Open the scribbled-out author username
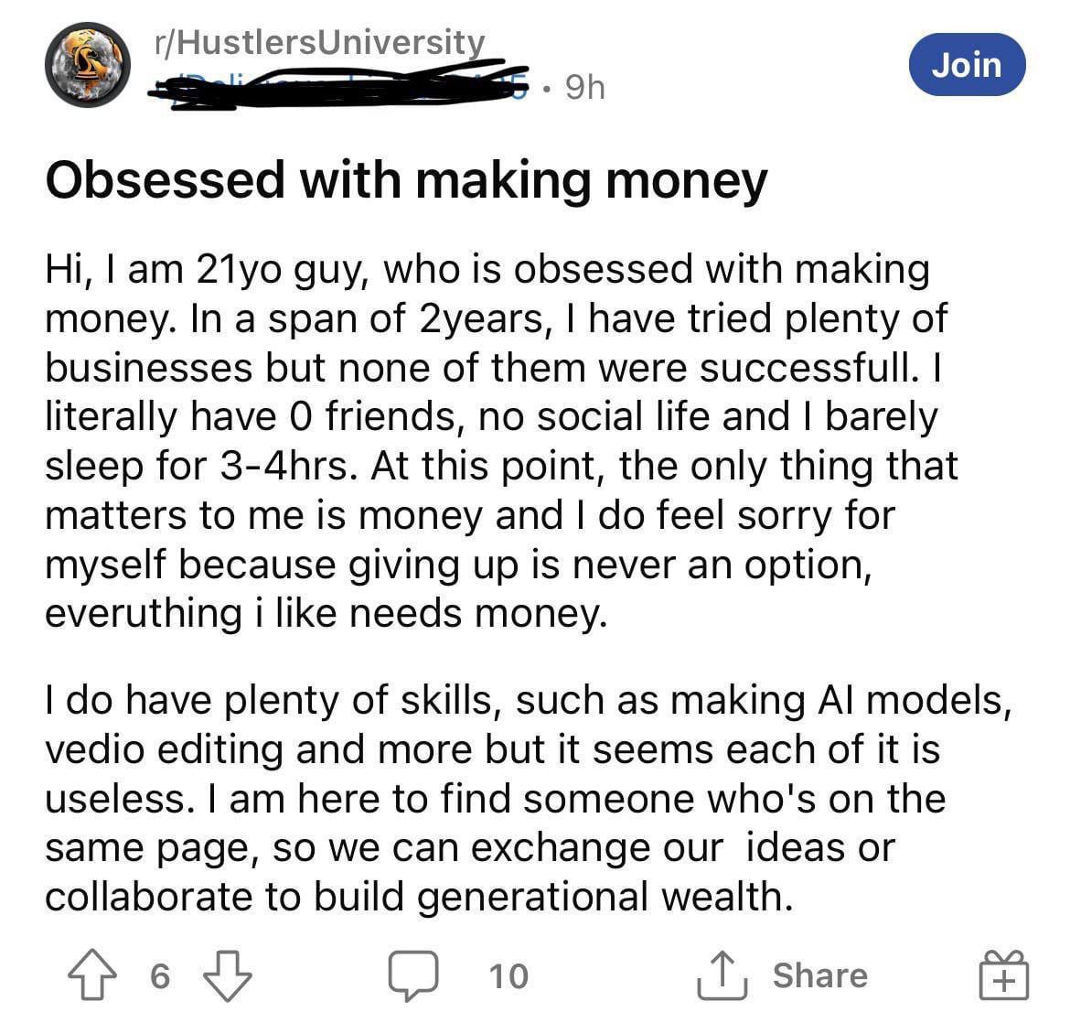1070x1012 pixels. click(x=338, y=89)
